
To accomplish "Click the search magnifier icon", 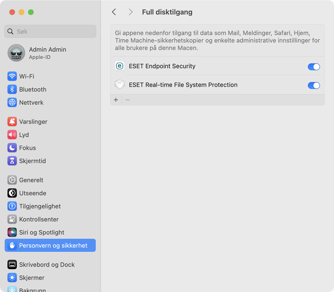I will (10, 31).
